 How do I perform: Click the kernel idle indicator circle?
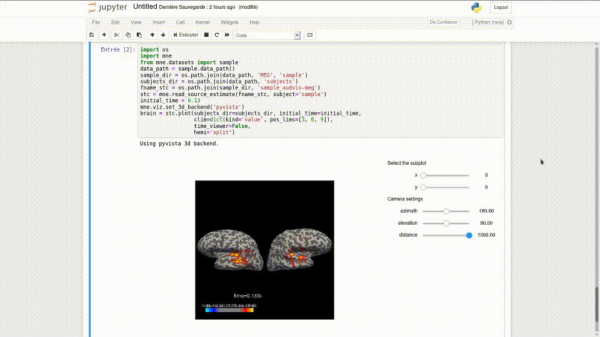509,22
